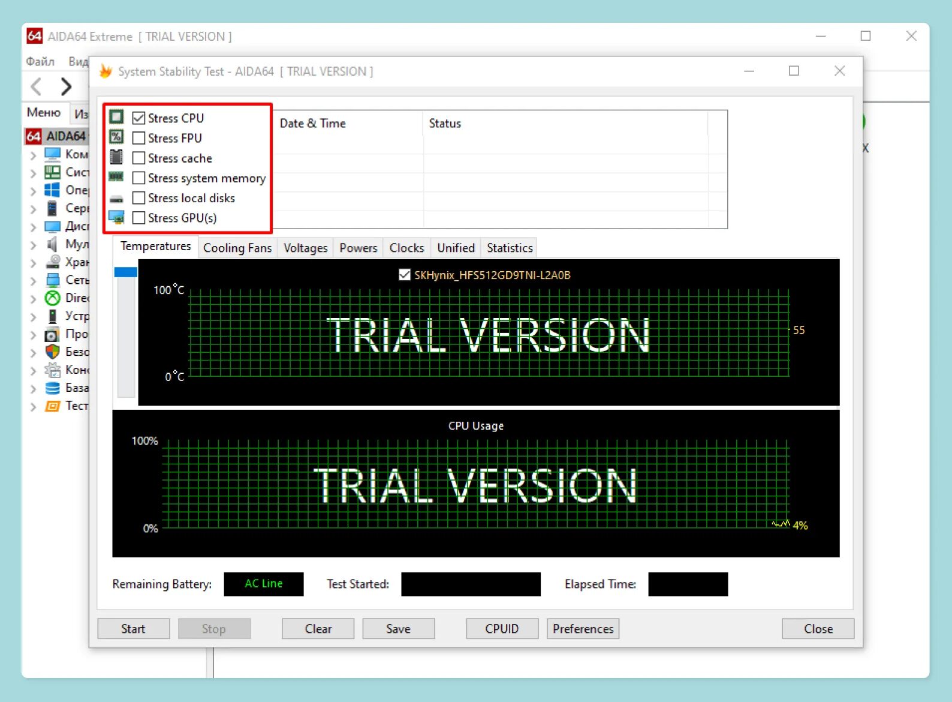
Task: Open the Statistics tab
Action: pos(510,248)
